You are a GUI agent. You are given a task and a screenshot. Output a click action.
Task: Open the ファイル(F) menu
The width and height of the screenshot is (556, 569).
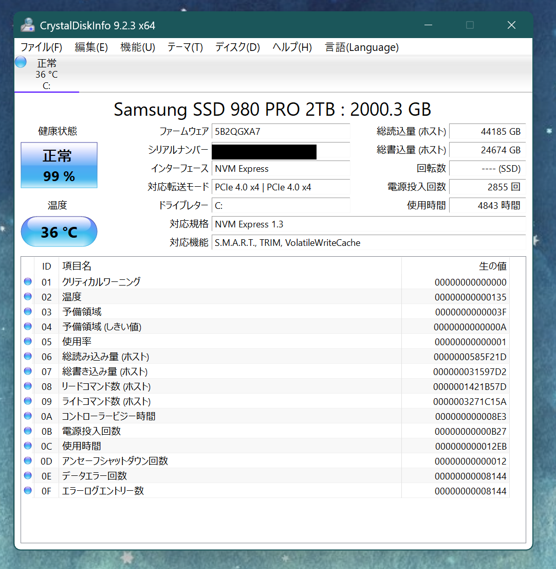click(41, 47)
